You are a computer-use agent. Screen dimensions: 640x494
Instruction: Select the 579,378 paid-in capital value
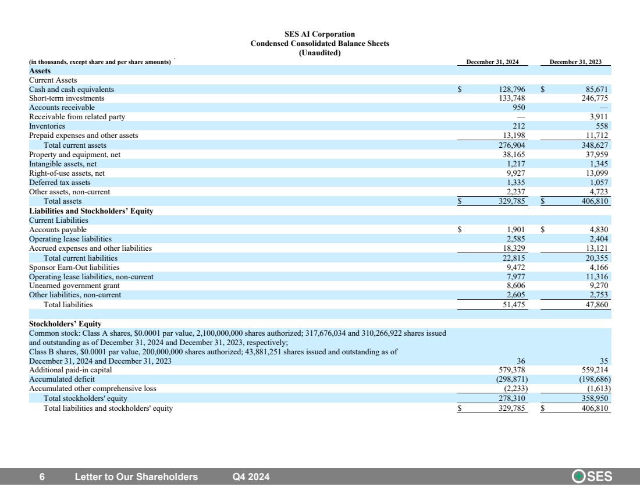point(512,370)
